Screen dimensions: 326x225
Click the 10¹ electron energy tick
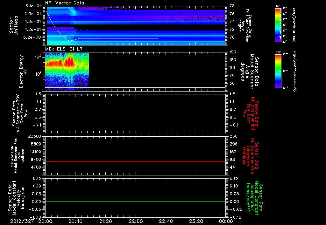coord(38,74)
